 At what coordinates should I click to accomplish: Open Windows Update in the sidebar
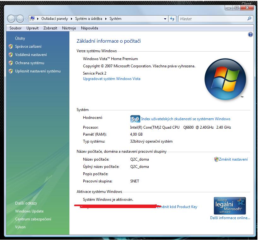tap(29, 211)
